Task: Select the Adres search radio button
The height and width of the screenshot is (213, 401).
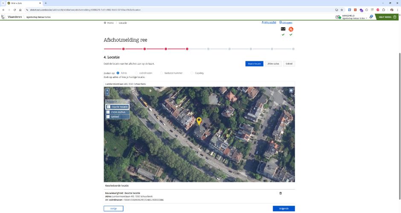Action: (x=118, y=73)
